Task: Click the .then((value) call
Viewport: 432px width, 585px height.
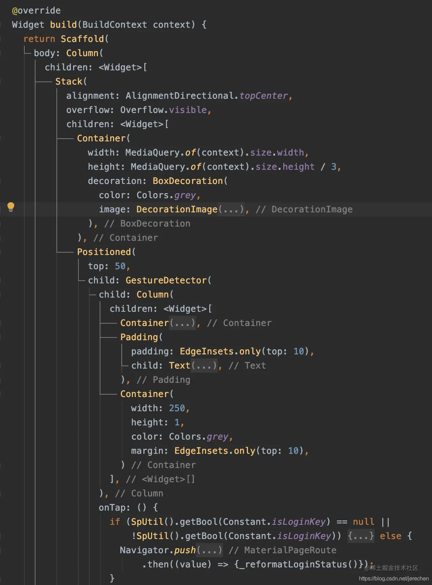Action: click(177, 564)
